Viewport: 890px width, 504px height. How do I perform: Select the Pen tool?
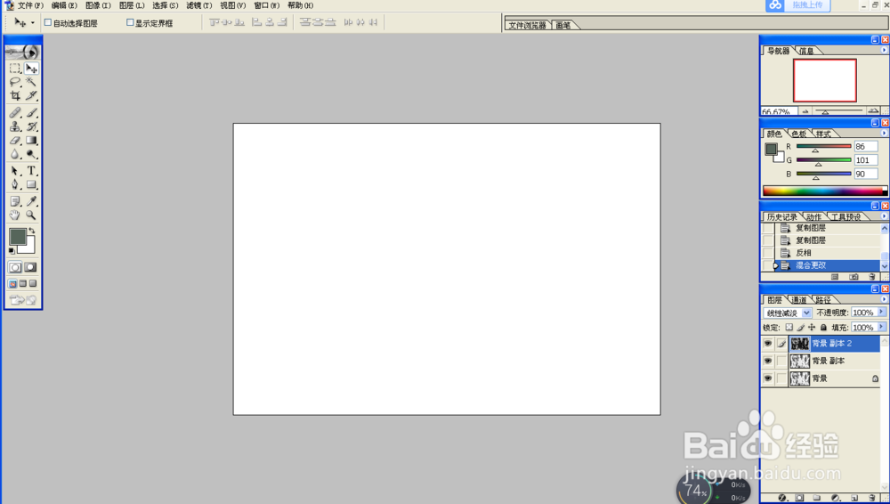[x=15, y=184]
